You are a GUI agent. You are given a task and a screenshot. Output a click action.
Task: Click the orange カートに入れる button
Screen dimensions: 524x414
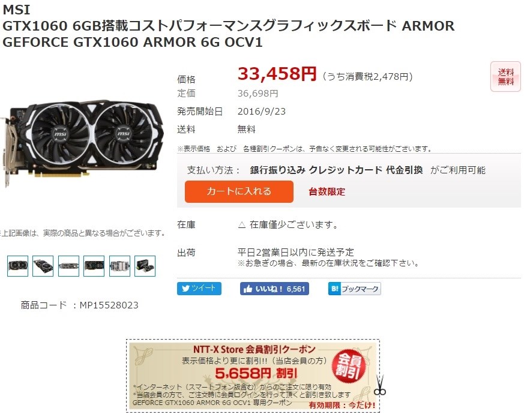pos(239,191)
